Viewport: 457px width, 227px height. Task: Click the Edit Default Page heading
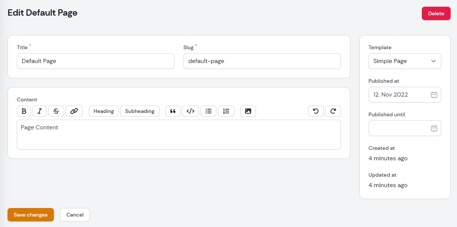click(43, 13)
